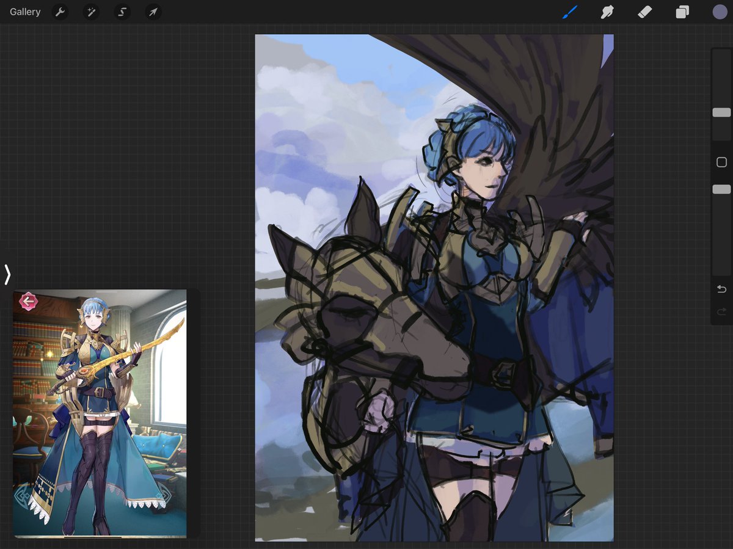Click the brush opacity slider handle

pos(721,189)
